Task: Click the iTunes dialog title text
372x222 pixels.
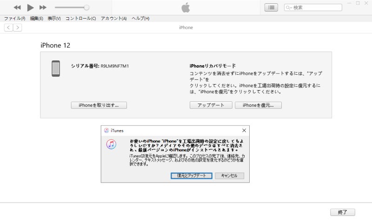Action: [117, 131]
